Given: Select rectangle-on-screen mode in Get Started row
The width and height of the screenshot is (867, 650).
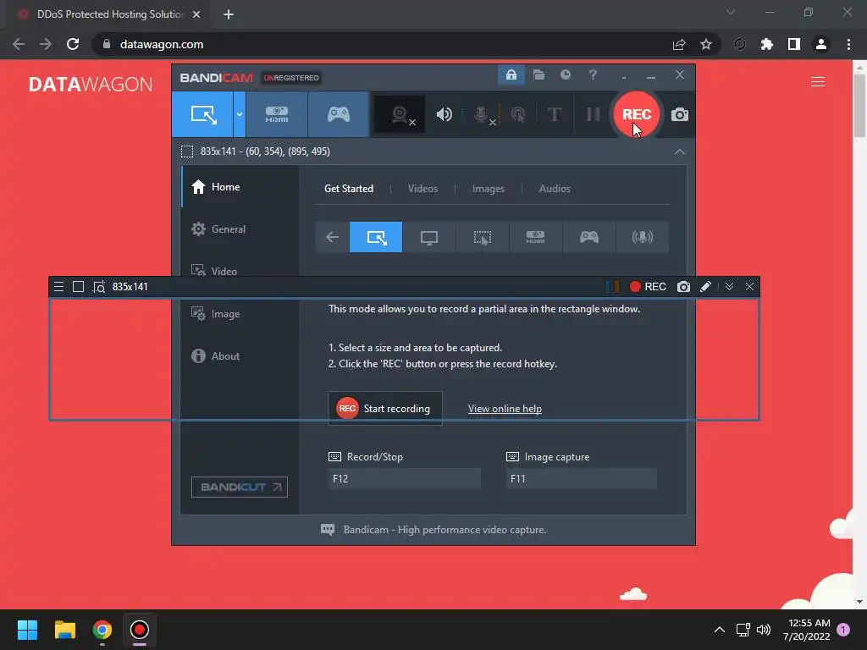Looking at the screenshot, I should point(376,237).
